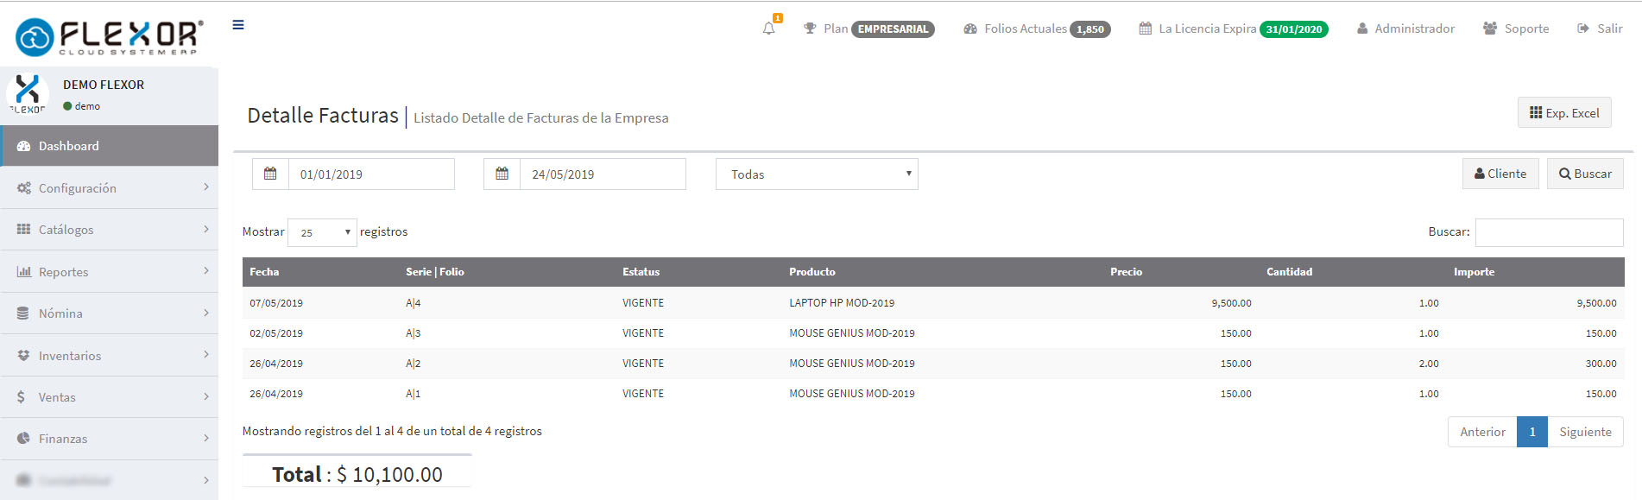
Task: Sort by the Importe column header
Action: coord(1536,272)
